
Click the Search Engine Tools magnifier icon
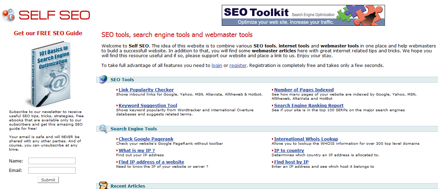(103, 129)
